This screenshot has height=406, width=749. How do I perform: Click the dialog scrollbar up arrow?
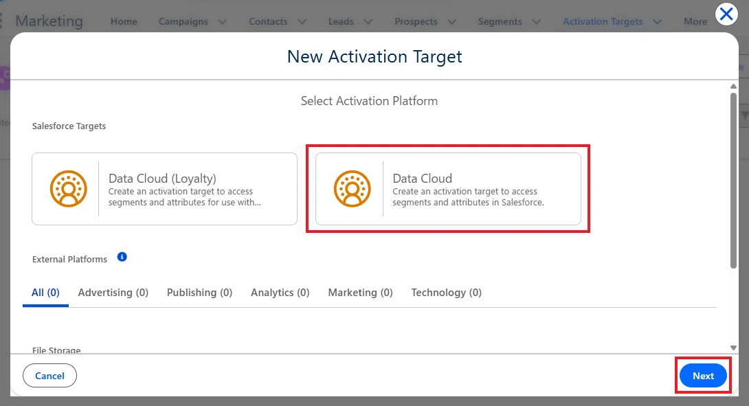click(733, 87)
